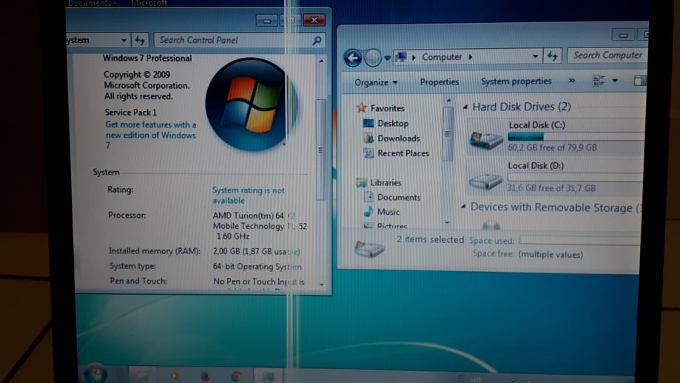This screenshot has width=680, height=383.
Task: Click the Search Computer field
Action: [x=607, y=55]
